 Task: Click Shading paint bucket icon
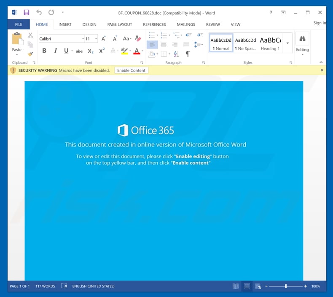[152, 54]
